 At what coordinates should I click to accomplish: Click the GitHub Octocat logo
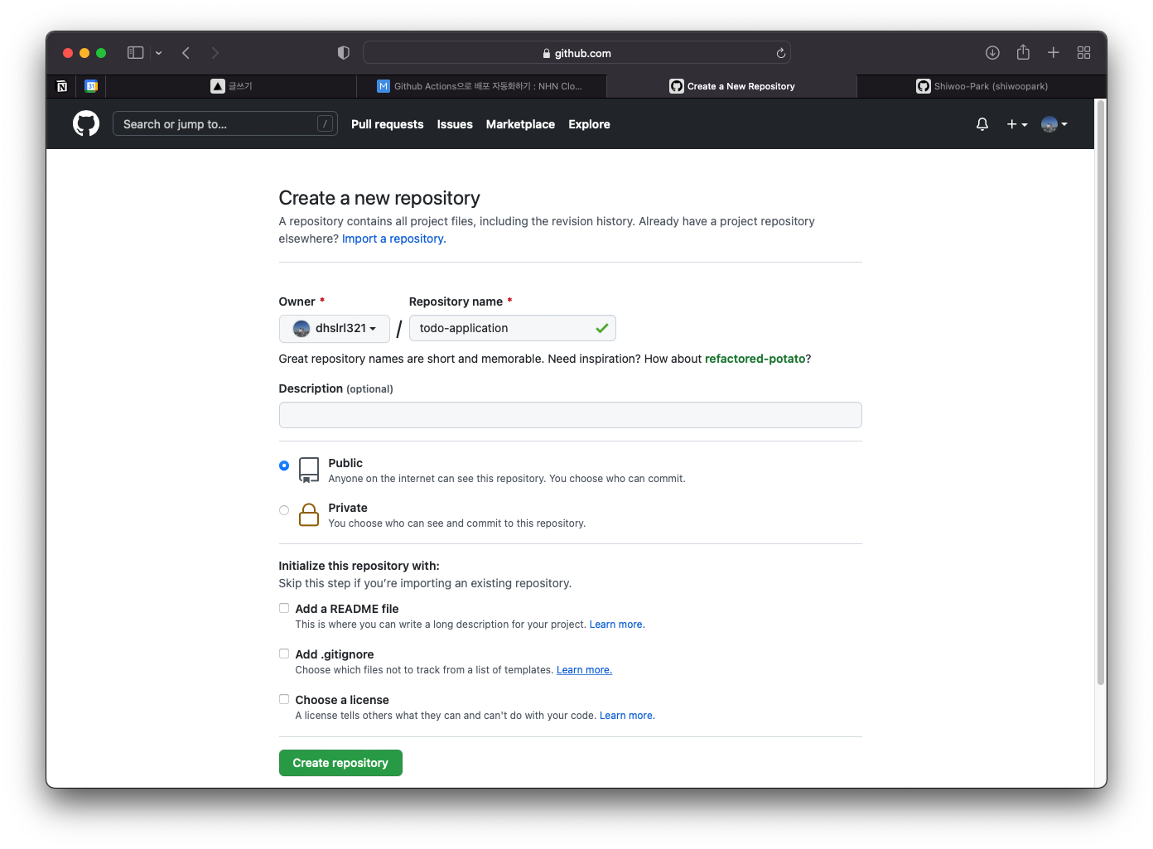coord(86,123)
